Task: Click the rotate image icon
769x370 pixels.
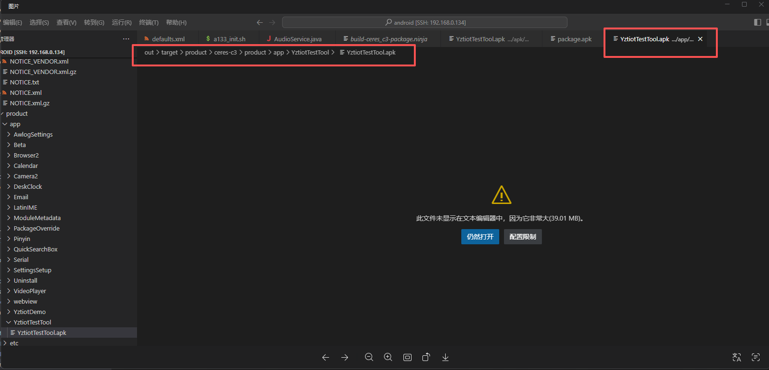Action: click(x=426, y=358)
